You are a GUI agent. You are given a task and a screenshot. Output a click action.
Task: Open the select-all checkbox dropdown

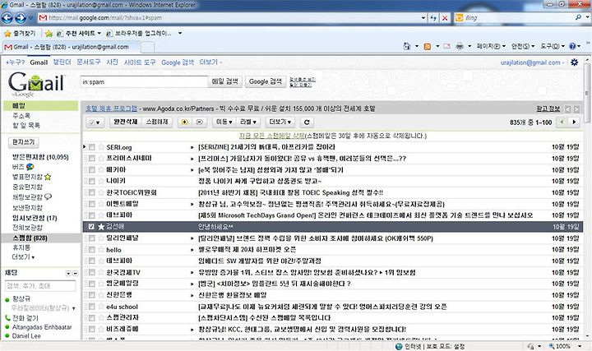(95, 122)
